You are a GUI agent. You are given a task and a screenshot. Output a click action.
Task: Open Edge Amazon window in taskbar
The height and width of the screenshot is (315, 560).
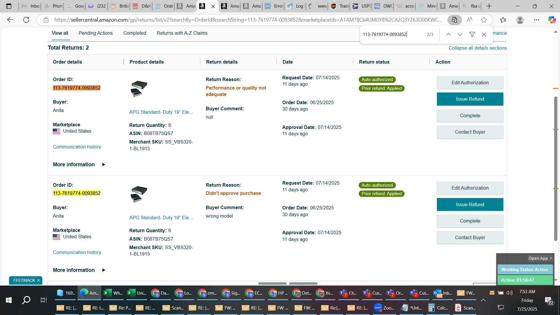pyautogui.click(x=90, y=293)
